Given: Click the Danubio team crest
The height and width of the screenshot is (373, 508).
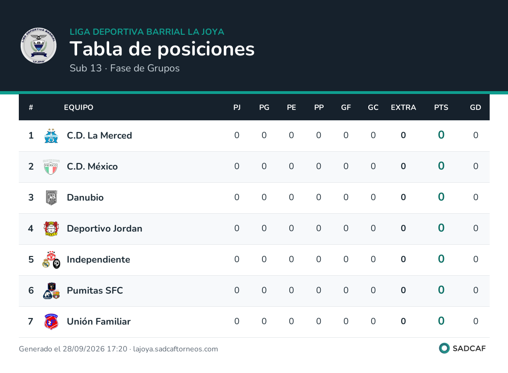Looking at the screenshot, I should [51, 198].
